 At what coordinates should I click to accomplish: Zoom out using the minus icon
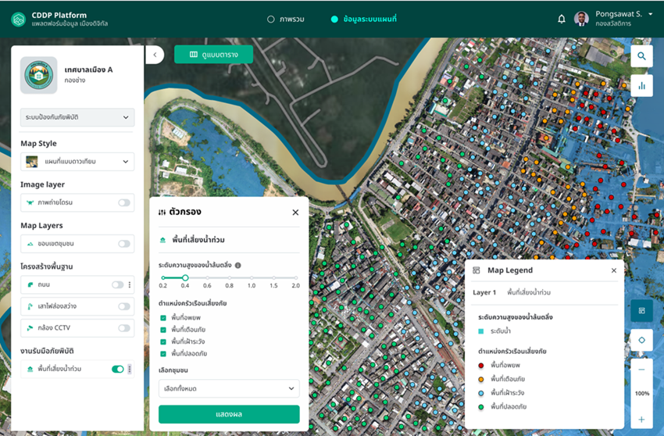pos(641,370)
